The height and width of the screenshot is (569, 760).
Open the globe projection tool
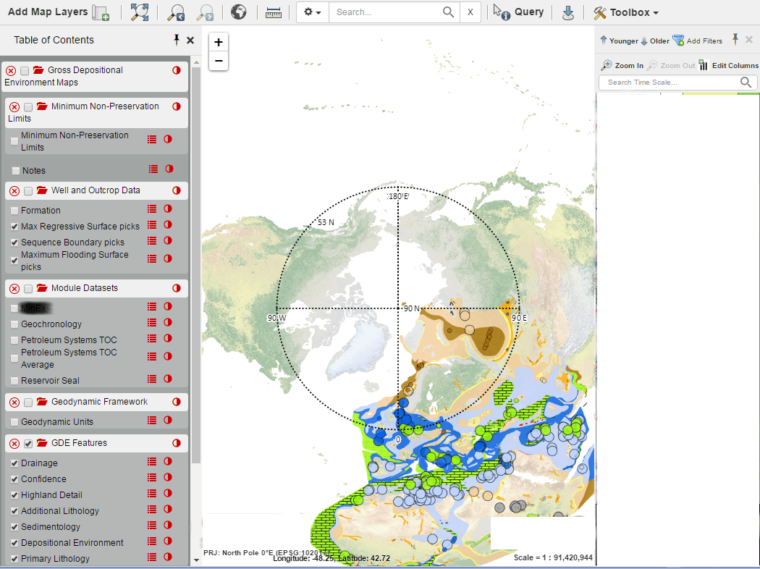(x=238, y=12)
